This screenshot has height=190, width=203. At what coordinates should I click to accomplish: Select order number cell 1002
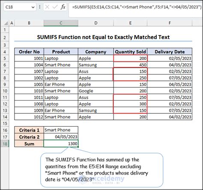29,78
